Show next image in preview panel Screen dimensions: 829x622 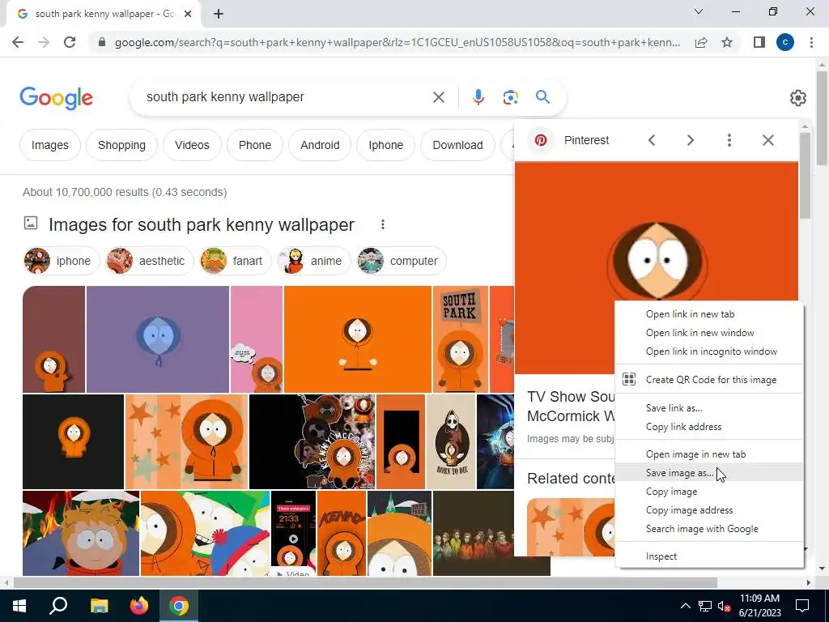click(691, 140)
